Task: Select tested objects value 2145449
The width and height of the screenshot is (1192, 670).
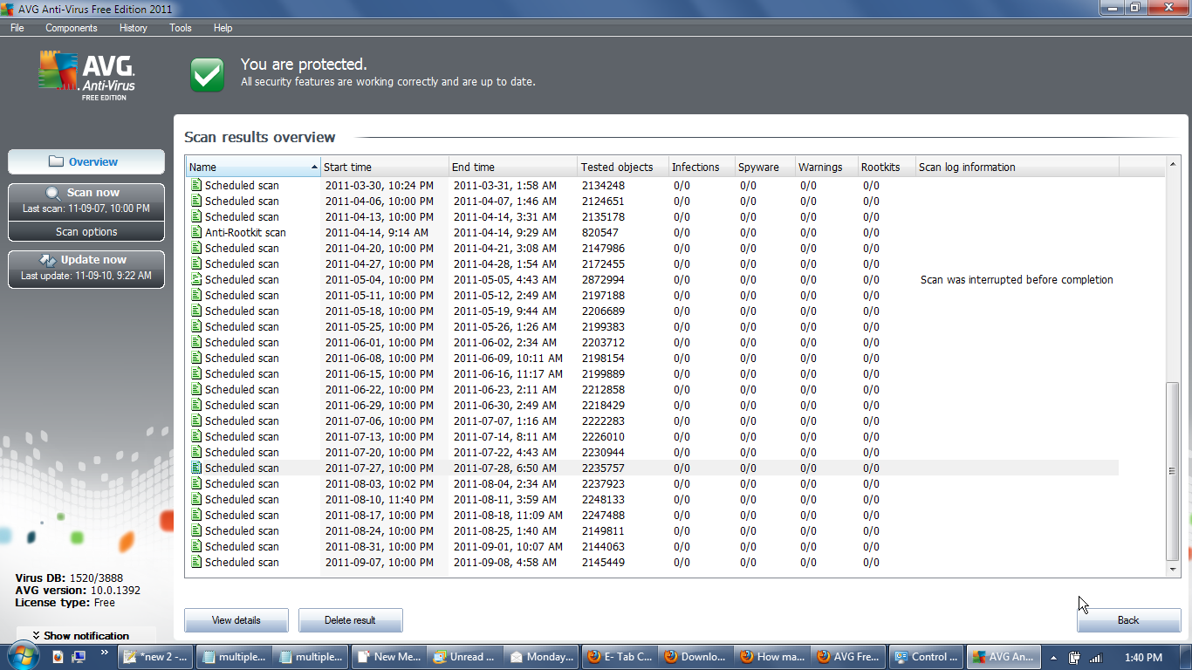Action: tap(603, 563)
